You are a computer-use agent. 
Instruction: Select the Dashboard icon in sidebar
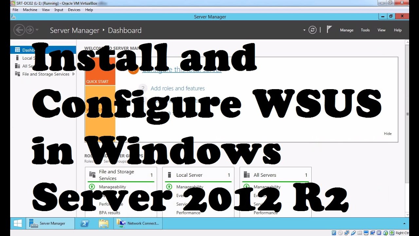point(17,50)
